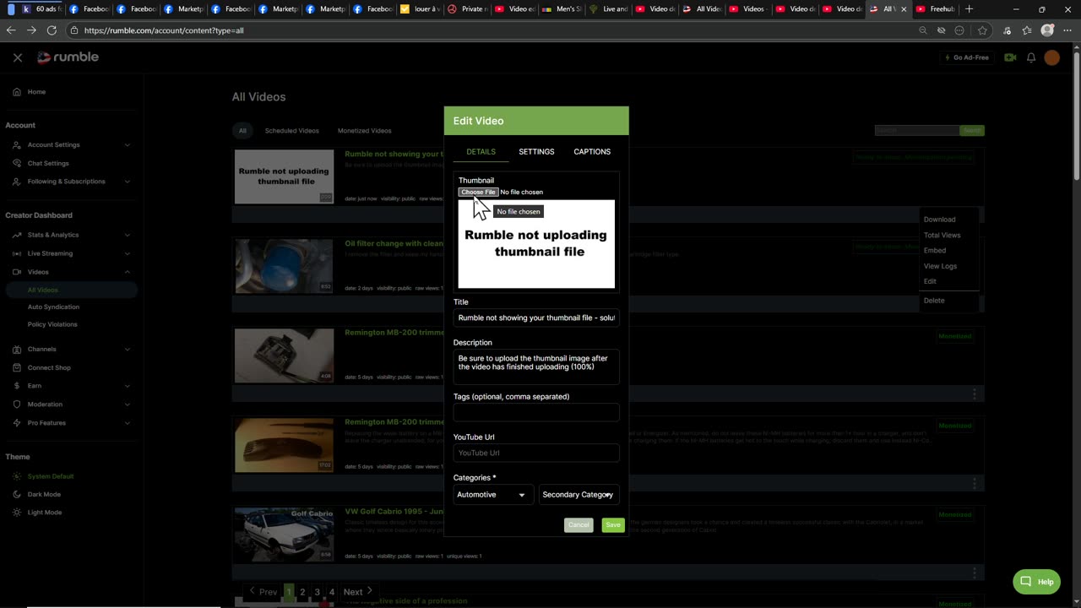Click the Tags input field
Viewport: 1081px width, 608px height.
[536, 412]
